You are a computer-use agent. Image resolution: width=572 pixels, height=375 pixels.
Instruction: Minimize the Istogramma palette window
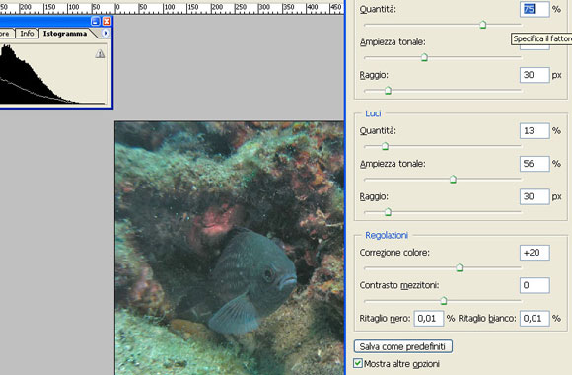pyautogui.click(x=96, y=21)
